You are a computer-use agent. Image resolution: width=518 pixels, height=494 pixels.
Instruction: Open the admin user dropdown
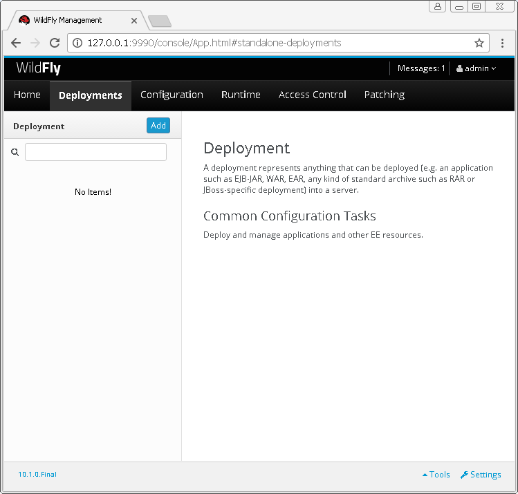[476, 68]
